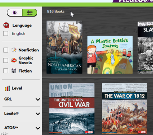Open A Plastic Bottle's Journey book

click(x=110, y=55)
